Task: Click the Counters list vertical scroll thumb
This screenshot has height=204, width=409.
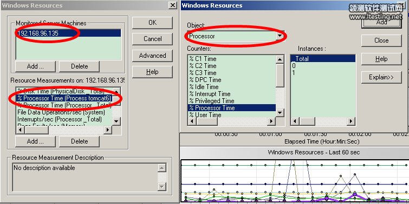Action: coord(280,76)
